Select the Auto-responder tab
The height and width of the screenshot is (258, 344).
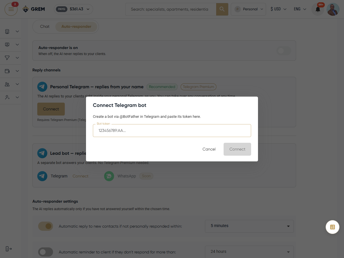point(76,27)
